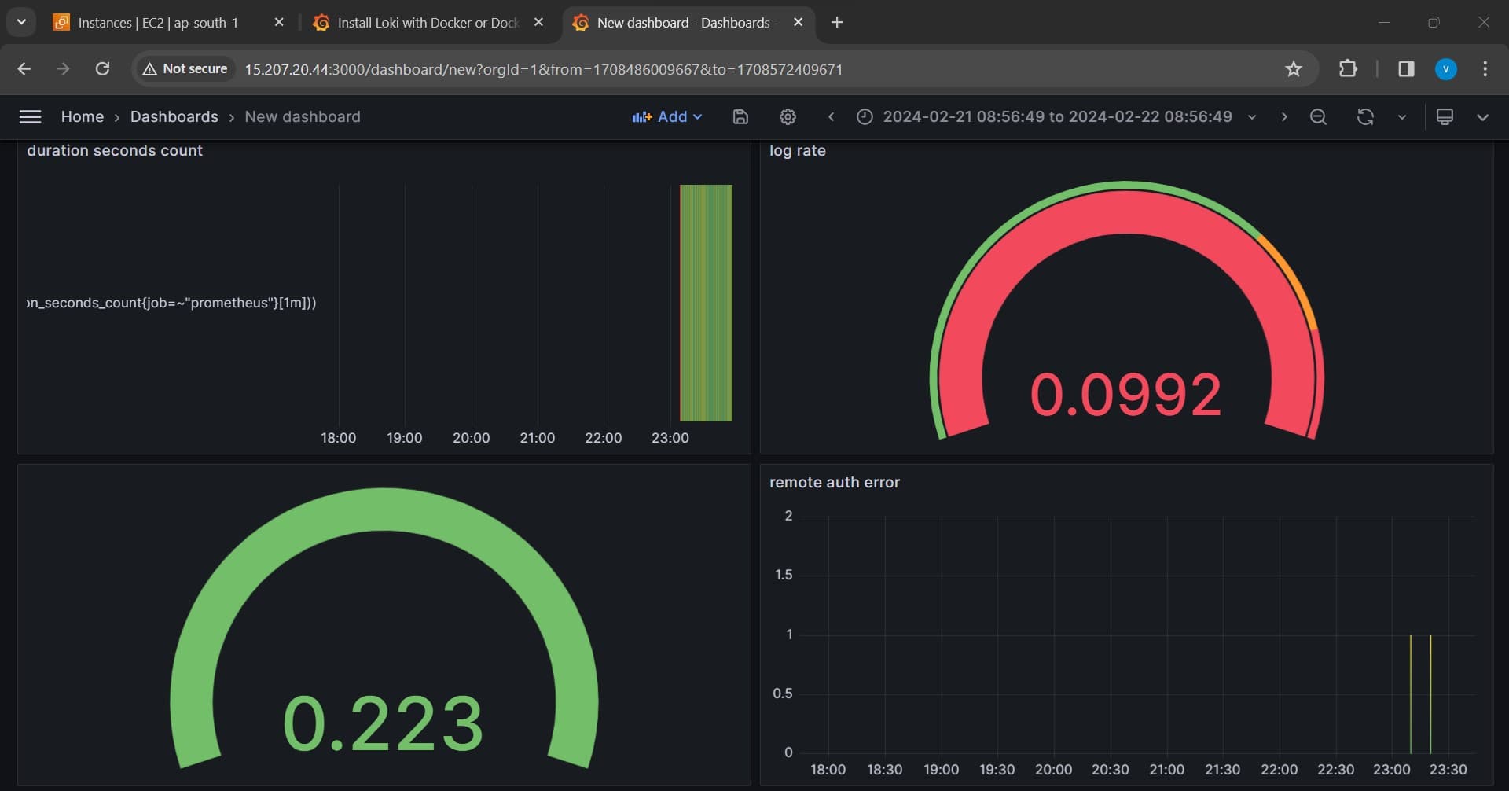Expand the Add panel dropdown
The width and height of the screenshot is (1509, 791).
(x=666, y=116)
